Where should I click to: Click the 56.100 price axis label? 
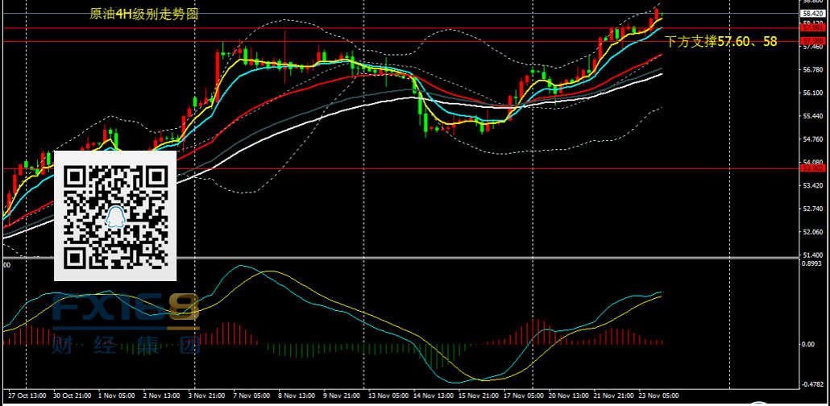click(812, 93)
